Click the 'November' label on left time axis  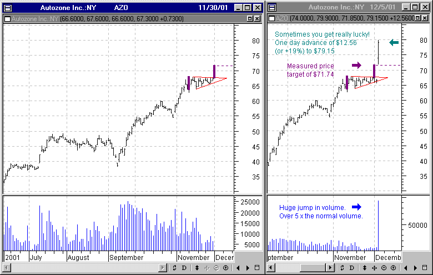(193, 258)
